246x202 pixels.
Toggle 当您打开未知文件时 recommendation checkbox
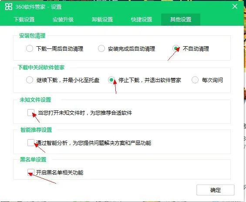click(31, 113)
